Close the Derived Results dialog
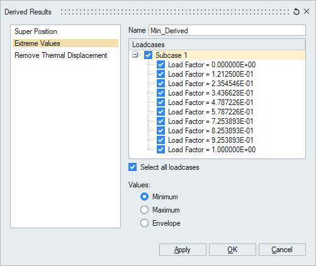 point(307,11)
